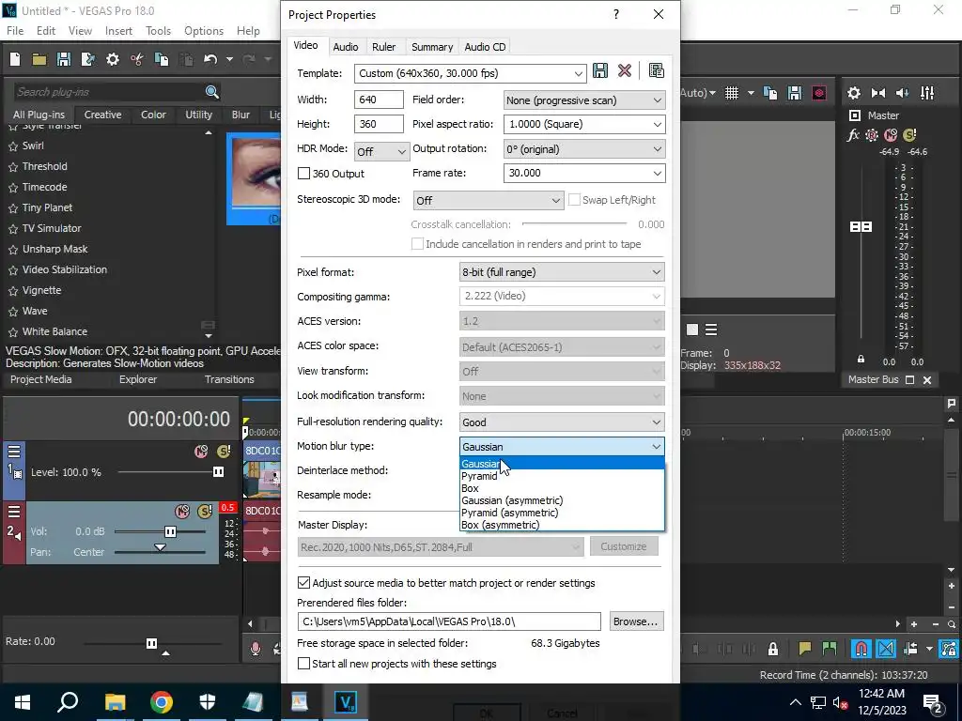
Task: Click the Windows Search taskbar icon
Action: coord(68,701)
